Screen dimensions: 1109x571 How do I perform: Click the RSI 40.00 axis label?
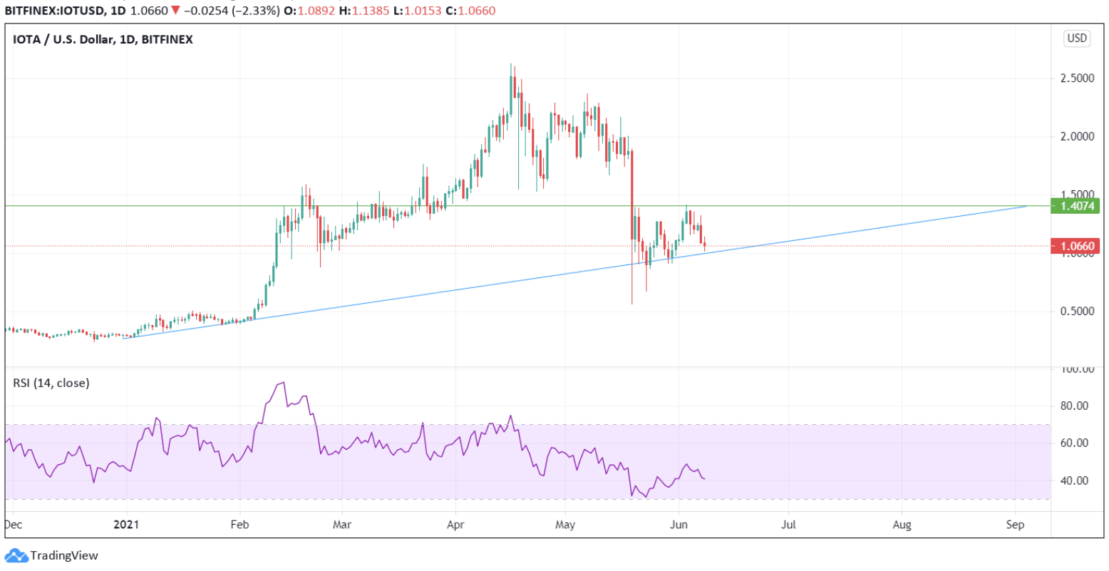point(1076,480)
